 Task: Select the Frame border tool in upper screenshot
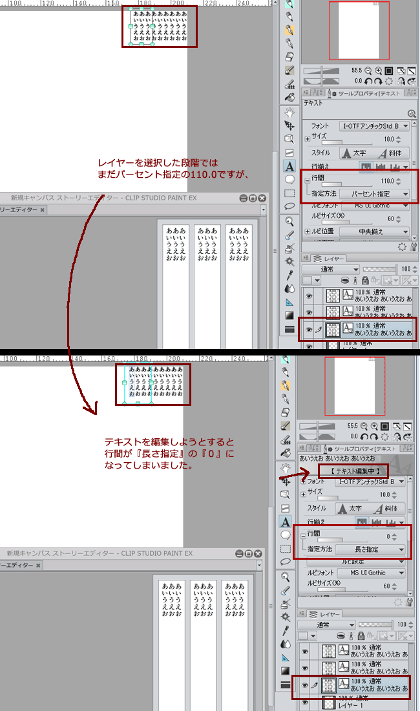pos(289,153)
